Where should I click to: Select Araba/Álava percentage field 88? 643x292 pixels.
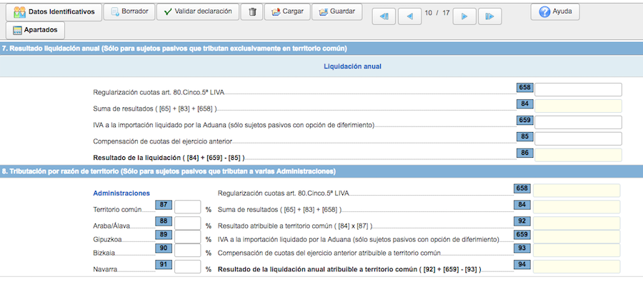click(x=187, y=223)
